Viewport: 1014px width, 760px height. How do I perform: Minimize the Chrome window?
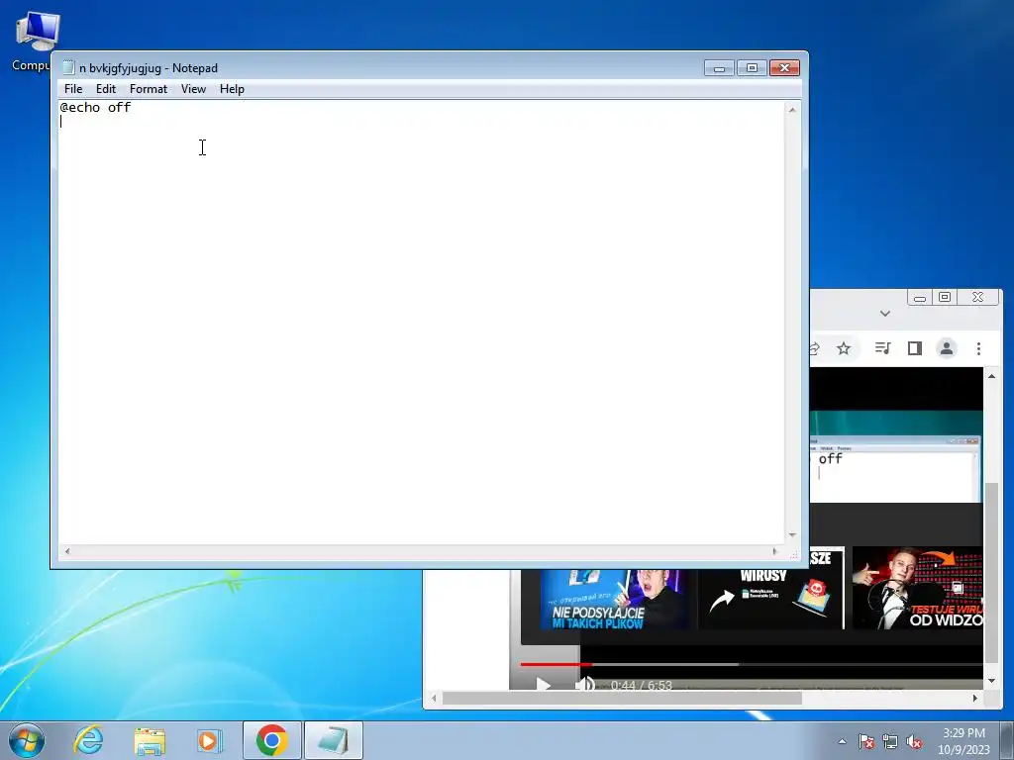[920, 297]
